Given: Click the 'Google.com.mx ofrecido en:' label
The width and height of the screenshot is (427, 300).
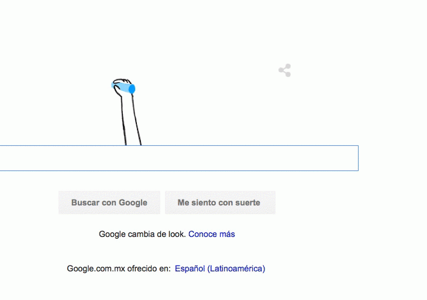Looking at the screenshot, I should [x=119, y=268].
